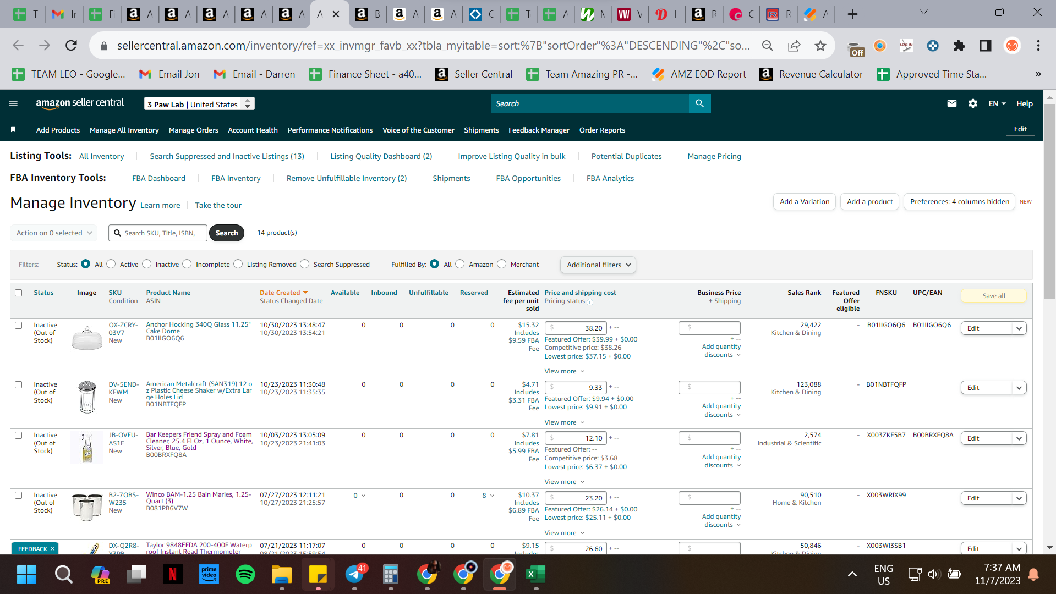Open the Windows Start menu
Image resolution: width=1056 pixels, height=594 pixels.
(26, 575)
